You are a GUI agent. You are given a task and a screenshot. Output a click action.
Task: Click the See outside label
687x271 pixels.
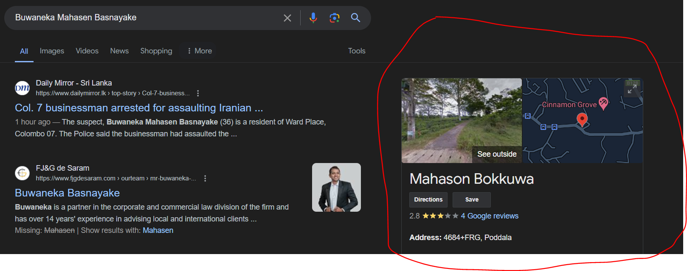497,154
